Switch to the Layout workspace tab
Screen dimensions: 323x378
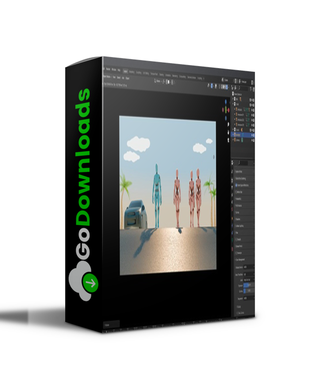125,71
